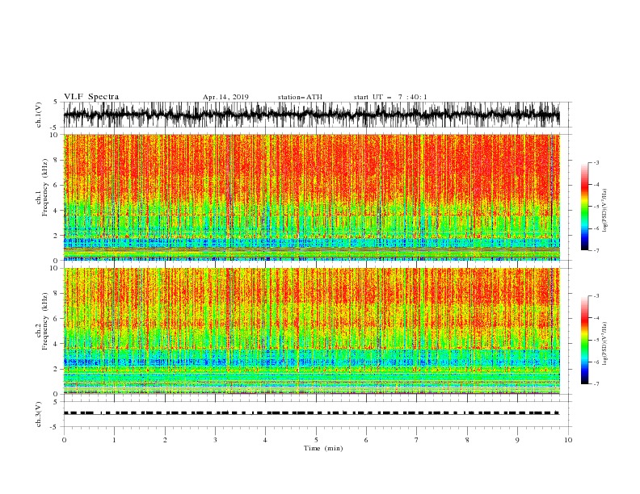640x494 pixels.
Task: Click the log(PSD) label by ch.1 color bar
Action: coord(605,211)
